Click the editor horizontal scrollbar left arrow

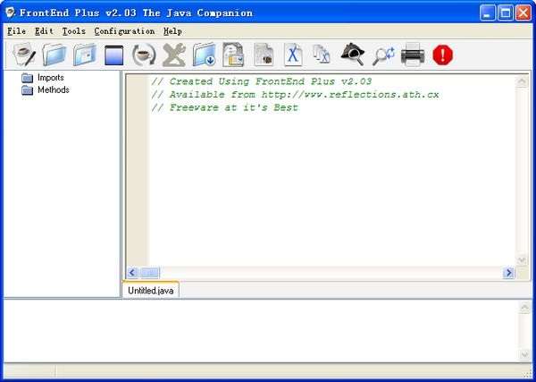pos(132,273)
